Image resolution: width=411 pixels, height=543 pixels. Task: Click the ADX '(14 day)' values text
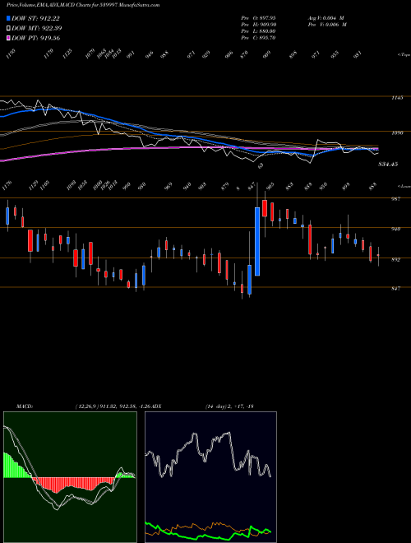click(x=229, y=406)
